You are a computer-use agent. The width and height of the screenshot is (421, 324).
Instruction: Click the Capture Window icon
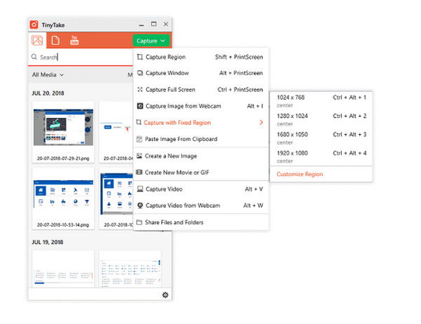point(140,73)
